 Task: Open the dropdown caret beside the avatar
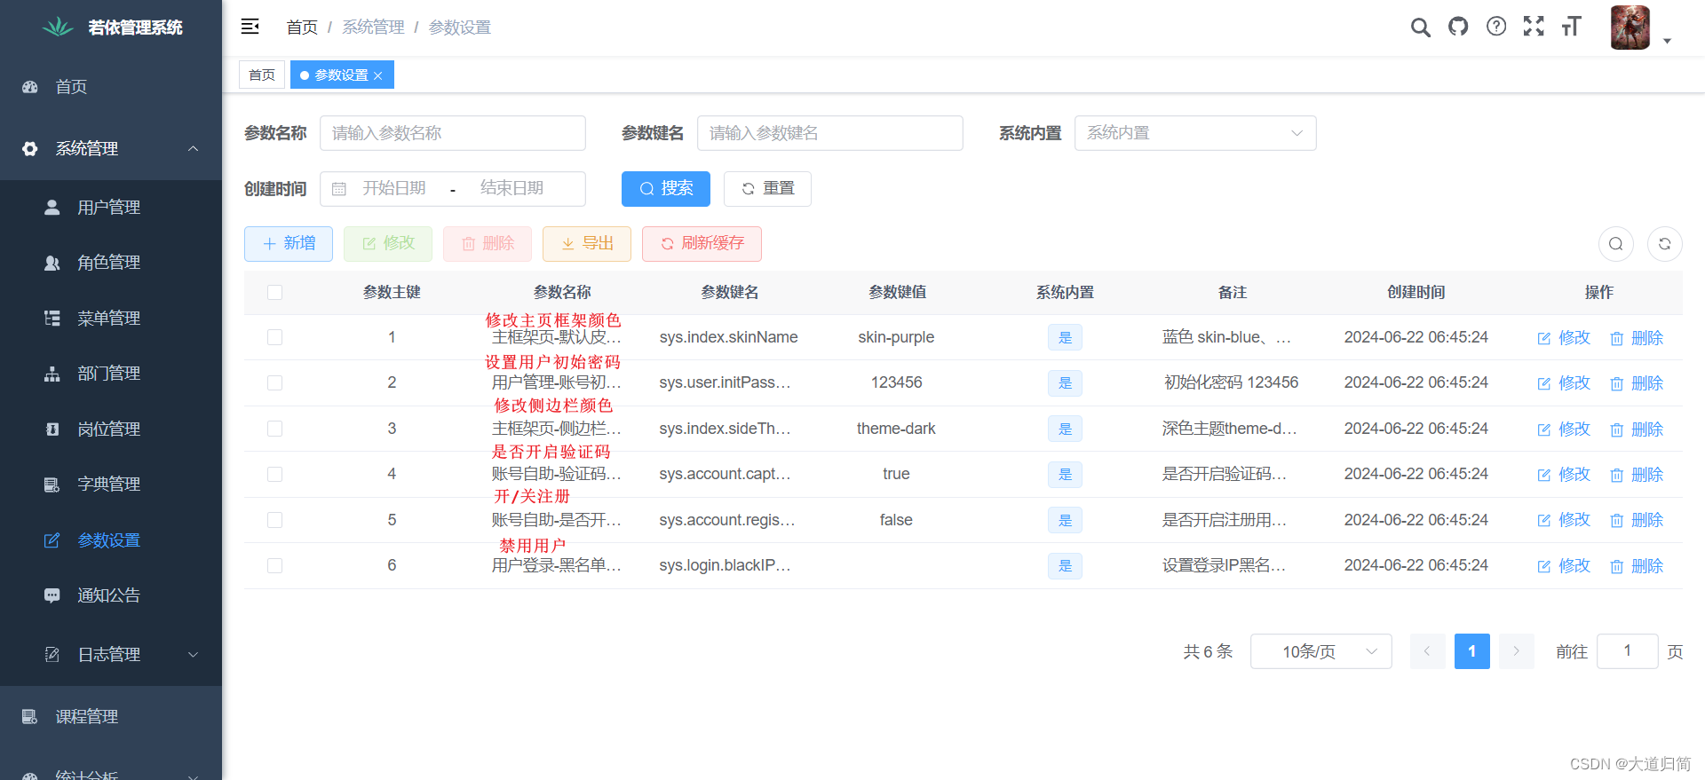pos(1667,41)
